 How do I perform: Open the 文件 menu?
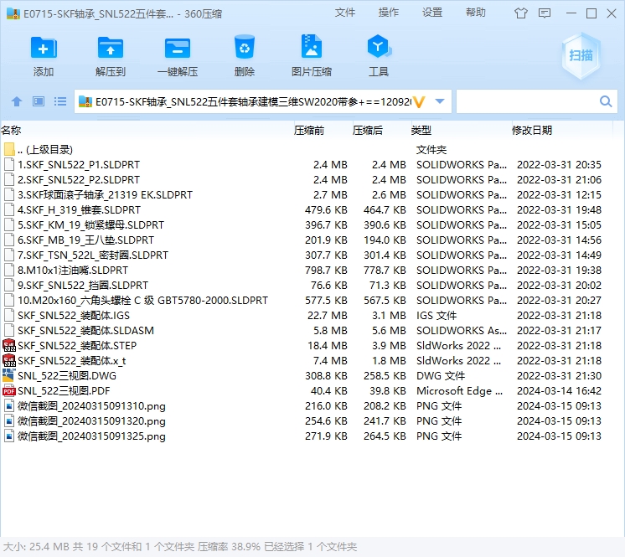(x=345, y=13)
